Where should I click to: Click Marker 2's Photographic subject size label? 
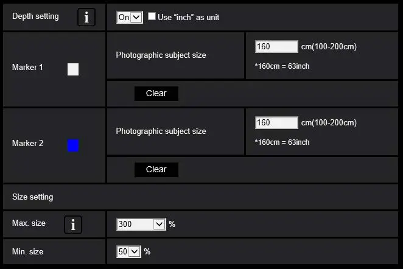point(161,131)
